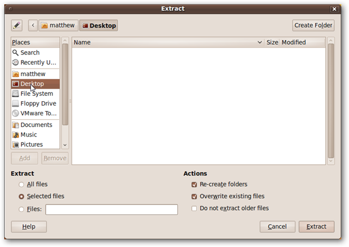349x247 pixels.
Task: Click the Pictures folder icon
Action: [15, 145]
